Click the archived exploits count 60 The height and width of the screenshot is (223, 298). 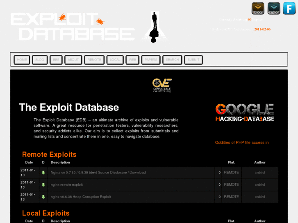tap(250, 19)
